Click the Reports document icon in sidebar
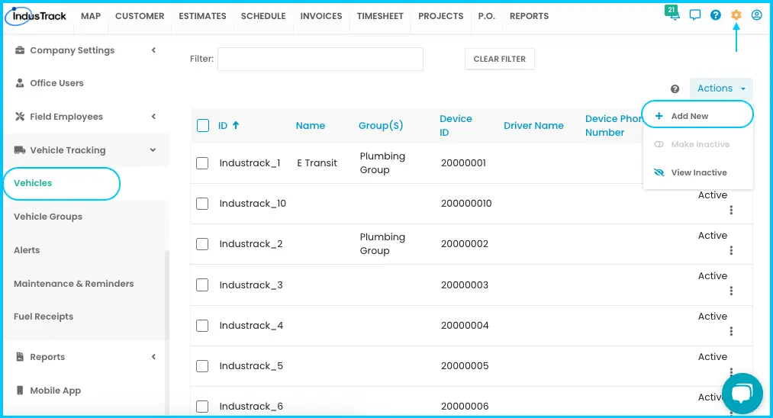Viewport: 773px width, 418px height. [x=20, y=357]
